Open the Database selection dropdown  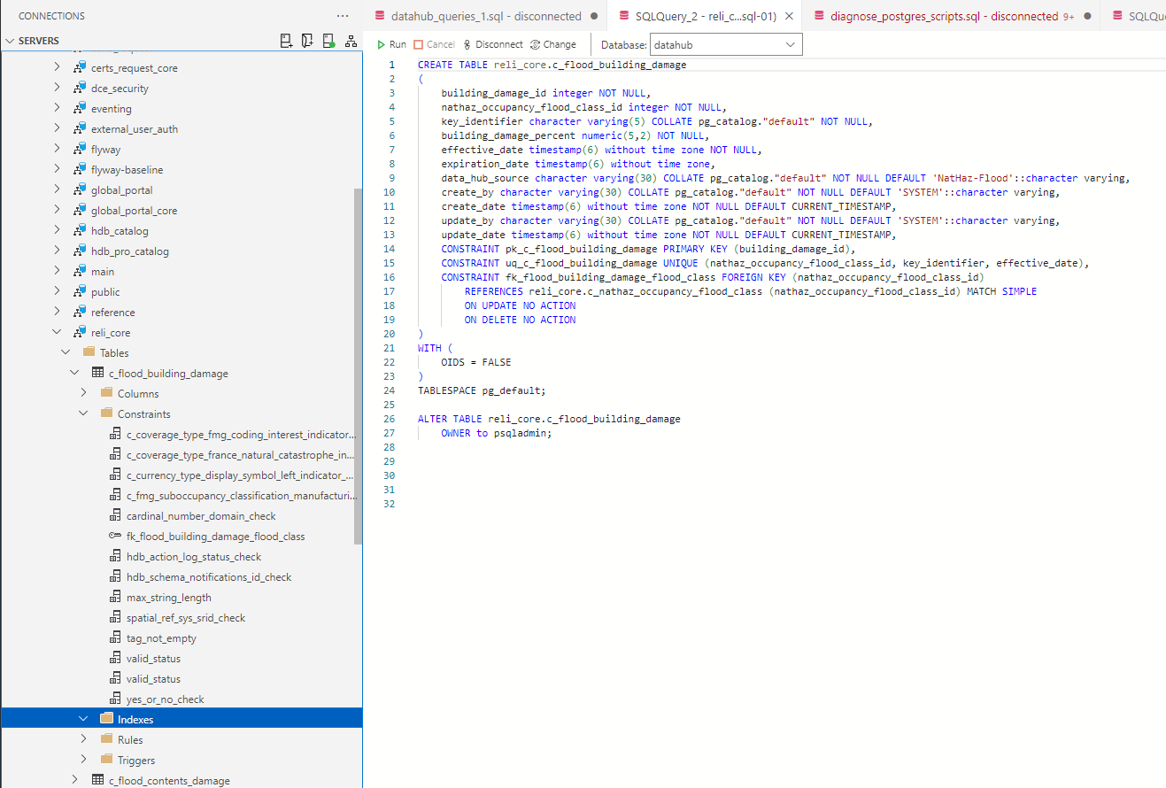point(724,43)
